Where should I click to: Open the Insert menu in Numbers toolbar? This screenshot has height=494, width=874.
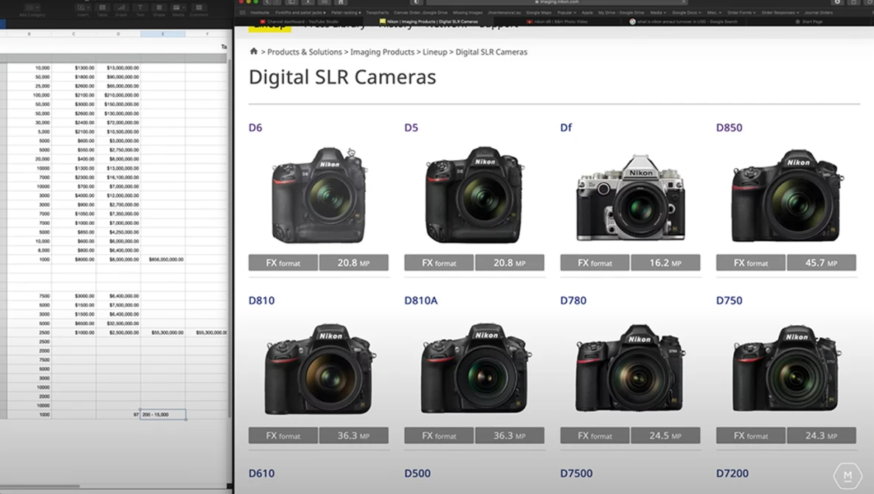pyautogui.click(x=83, y=10)
